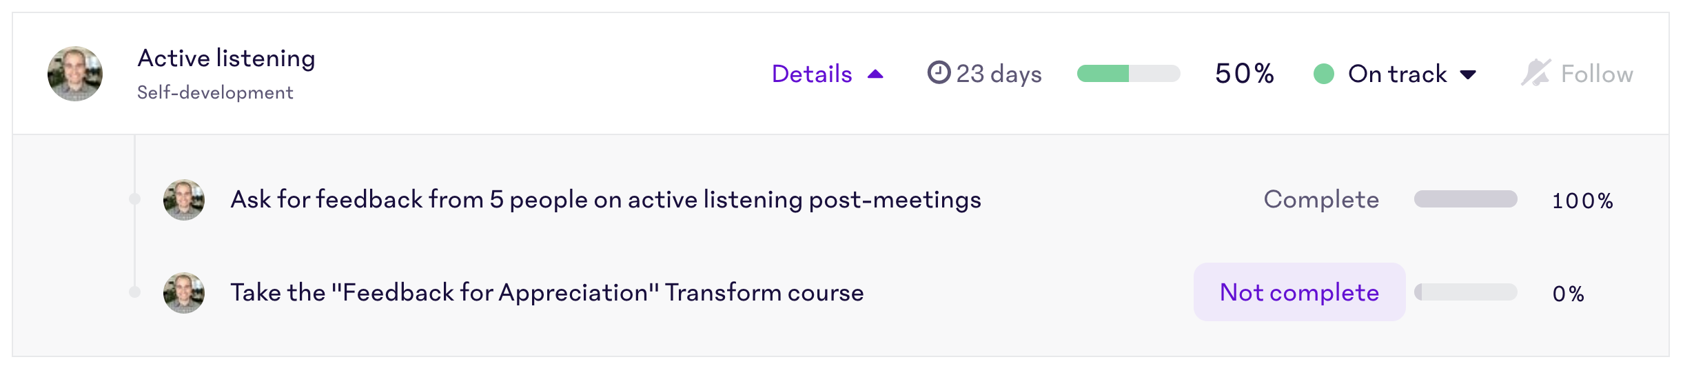Click timeline dot for the feedback task

(135, 199)
